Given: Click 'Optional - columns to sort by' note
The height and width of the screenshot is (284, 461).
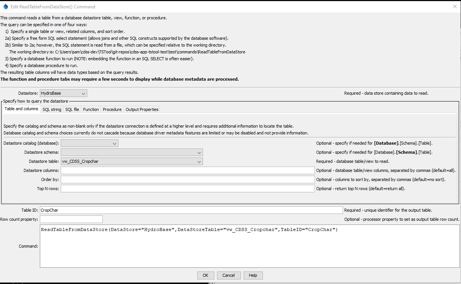Looking at the screenshot, I should coord(381,179).
